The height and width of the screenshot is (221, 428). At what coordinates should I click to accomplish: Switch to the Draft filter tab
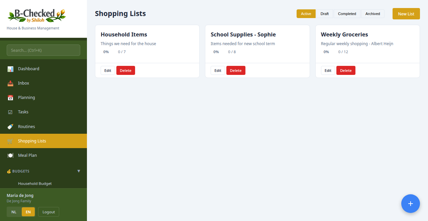pyautogui.click(x=325, y=14)
